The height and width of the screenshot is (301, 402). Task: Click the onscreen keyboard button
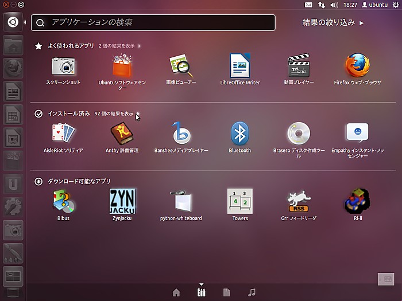click(x=386, y=279)
